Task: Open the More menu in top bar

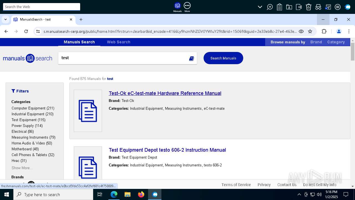Action: [x=187, y=7]
